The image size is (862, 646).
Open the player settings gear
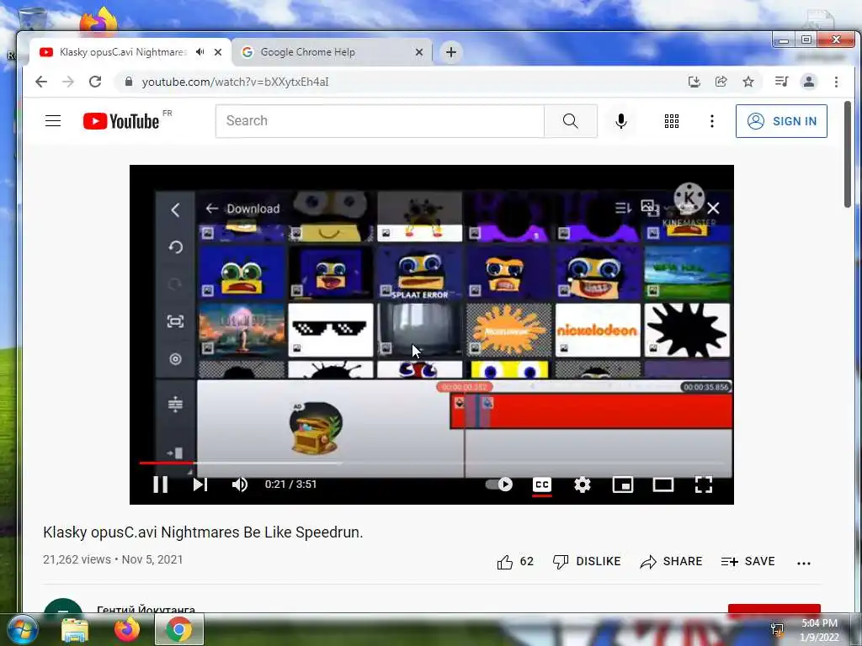583,484
